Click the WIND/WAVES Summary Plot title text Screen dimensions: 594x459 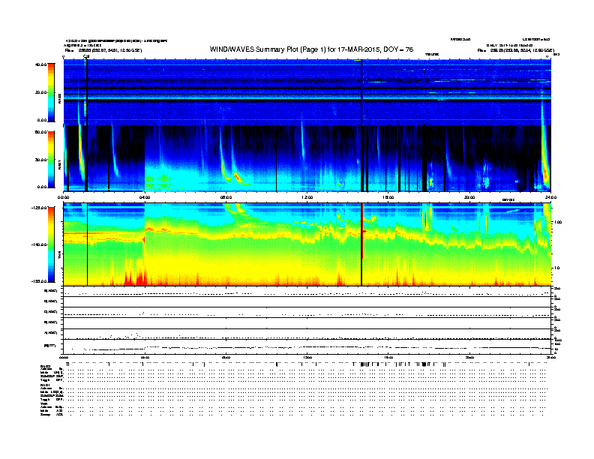click(311, 49)
